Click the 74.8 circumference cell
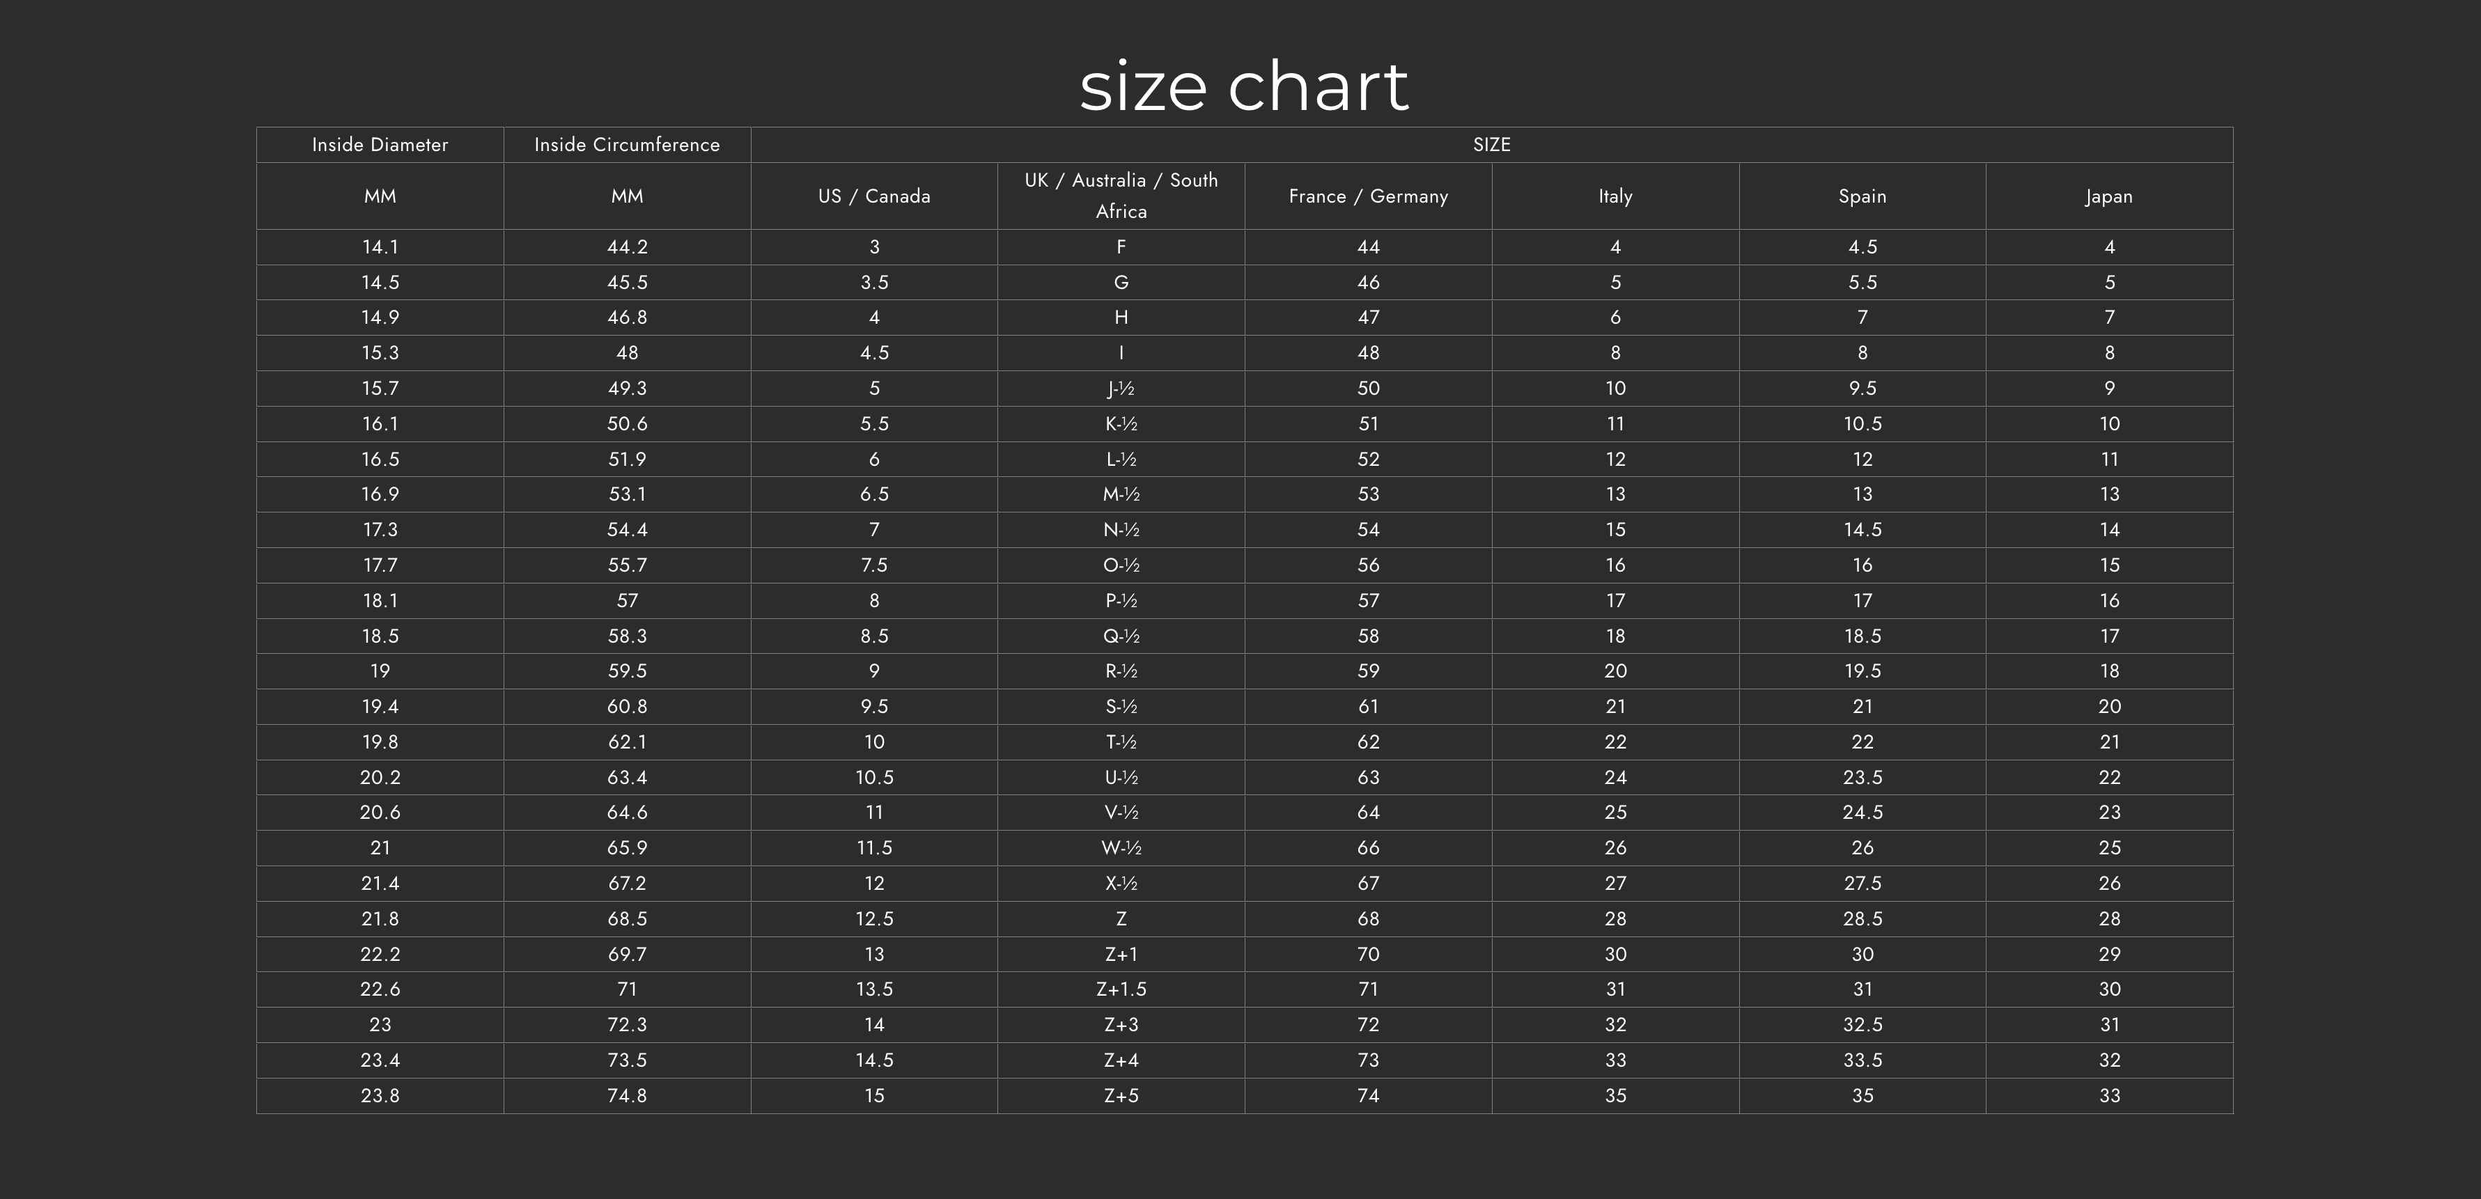Image resolution: width=2481 pixels, height=1199 pixels. click(x=627, y=1096)
